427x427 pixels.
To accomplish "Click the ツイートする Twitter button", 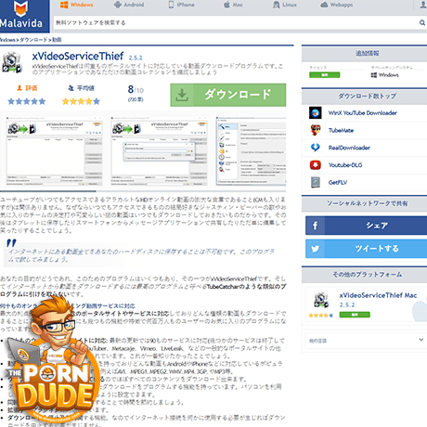I will (366, 249).
